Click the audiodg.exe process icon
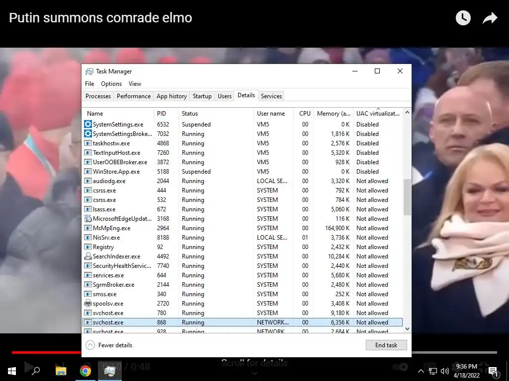Image resolution: width=509 pixels, height=381 pixels. pyautogui.click(x=87, y=181)
